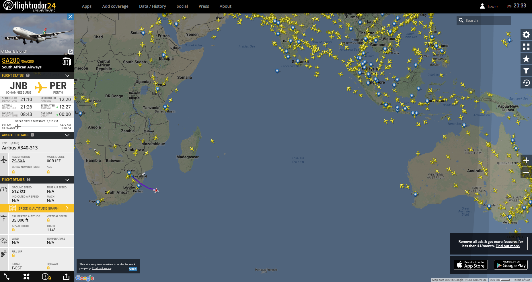Select the red SA280 aircraft on map
This screenshot has height=282, width=532.
(x=156, y=190)
